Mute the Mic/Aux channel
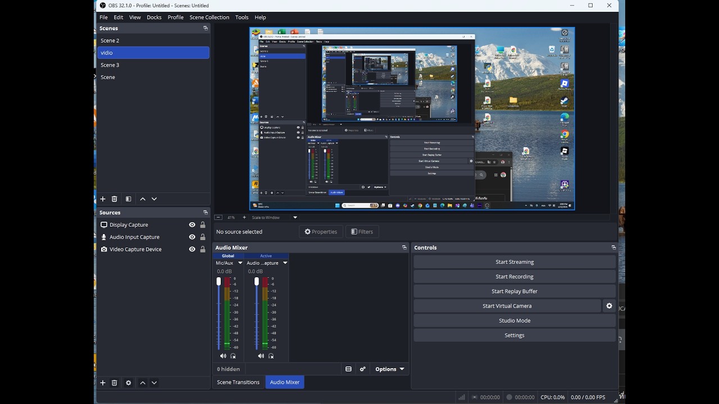719x404 pixels. 223,356
